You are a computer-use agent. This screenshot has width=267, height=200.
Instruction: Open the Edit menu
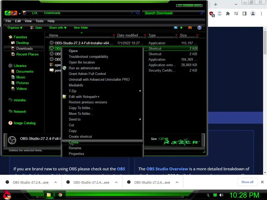pos(18,21)
